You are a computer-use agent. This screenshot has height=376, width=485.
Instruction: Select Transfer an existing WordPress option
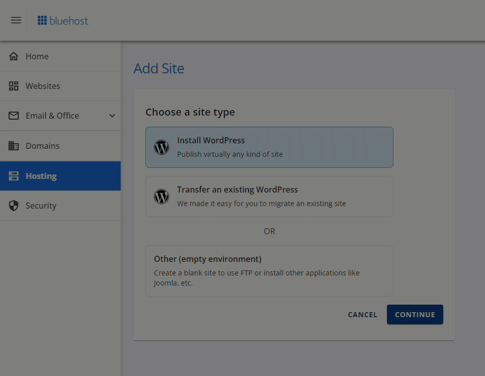[269, 197]
